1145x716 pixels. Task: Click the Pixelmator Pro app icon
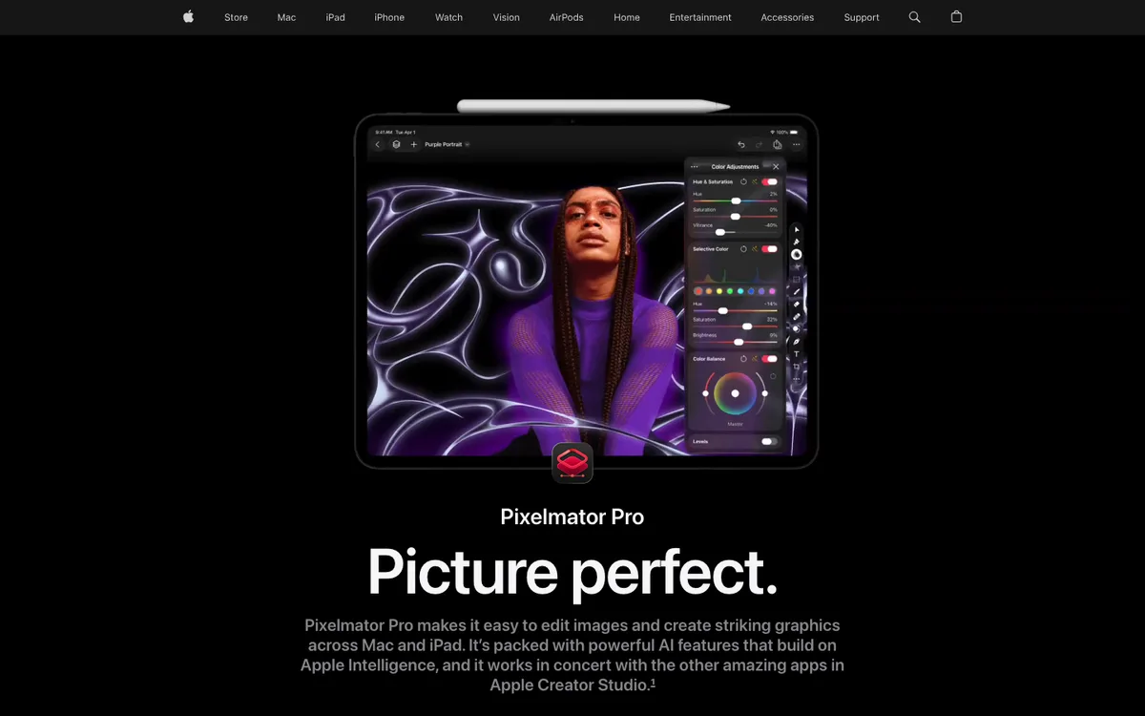572,463
